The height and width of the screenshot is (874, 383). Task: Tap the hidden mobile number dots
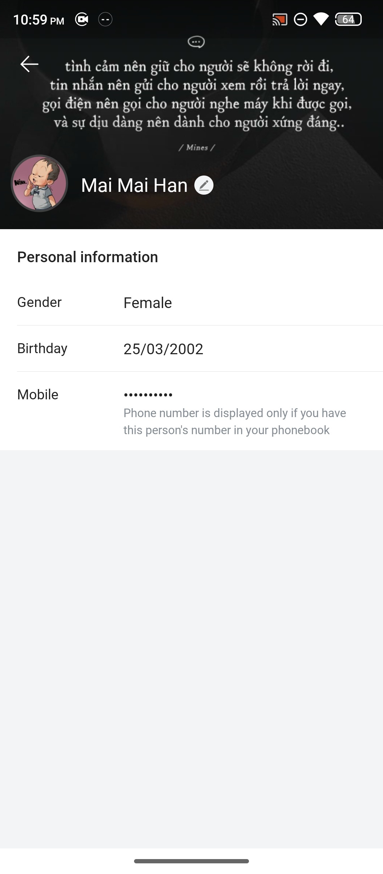148,395
